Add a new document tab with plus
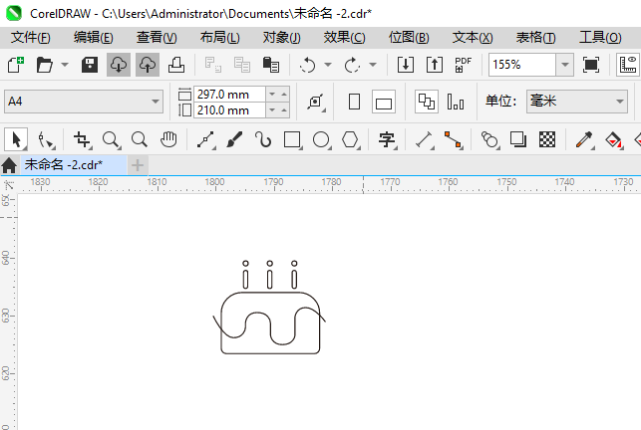The width and height of the screenshot is (641, 430). click(x=138, y=165)
